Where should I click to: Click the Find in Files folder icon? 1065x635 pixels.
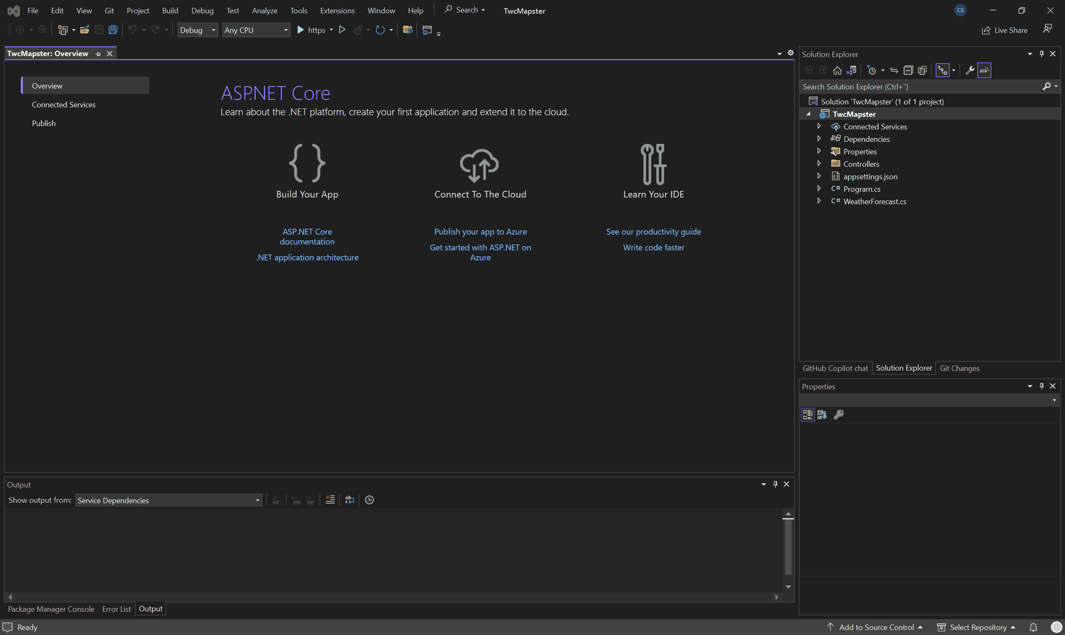(408, 30)
